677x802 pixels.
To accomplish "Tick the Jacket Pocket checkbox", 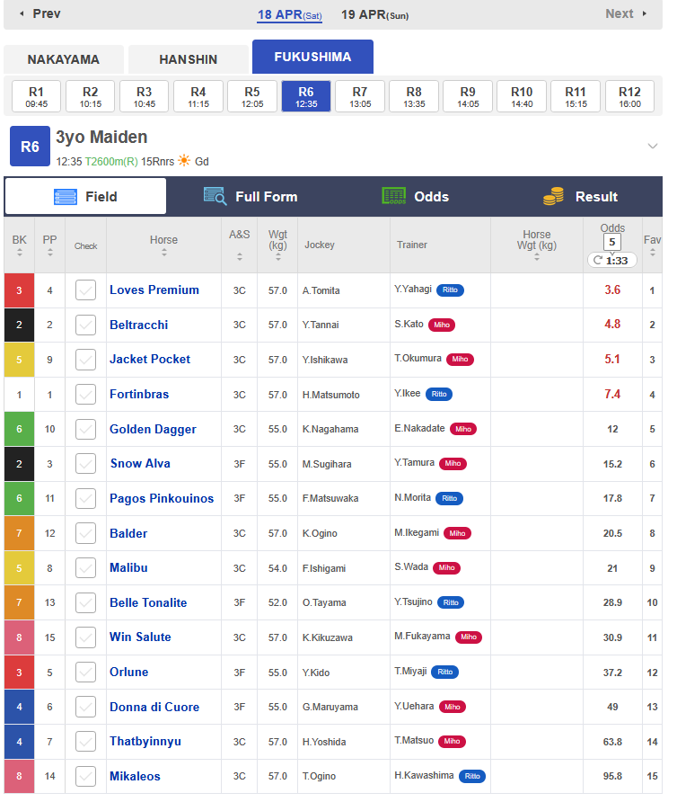I will (86, 360).
